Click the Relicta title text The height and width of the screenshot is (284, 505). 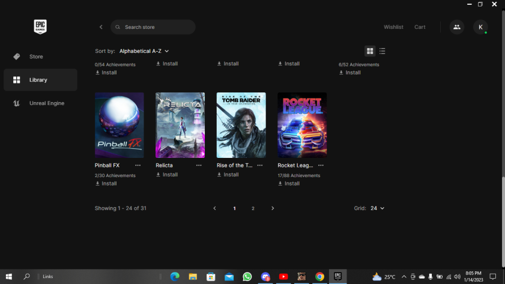(x=165, y=166)
